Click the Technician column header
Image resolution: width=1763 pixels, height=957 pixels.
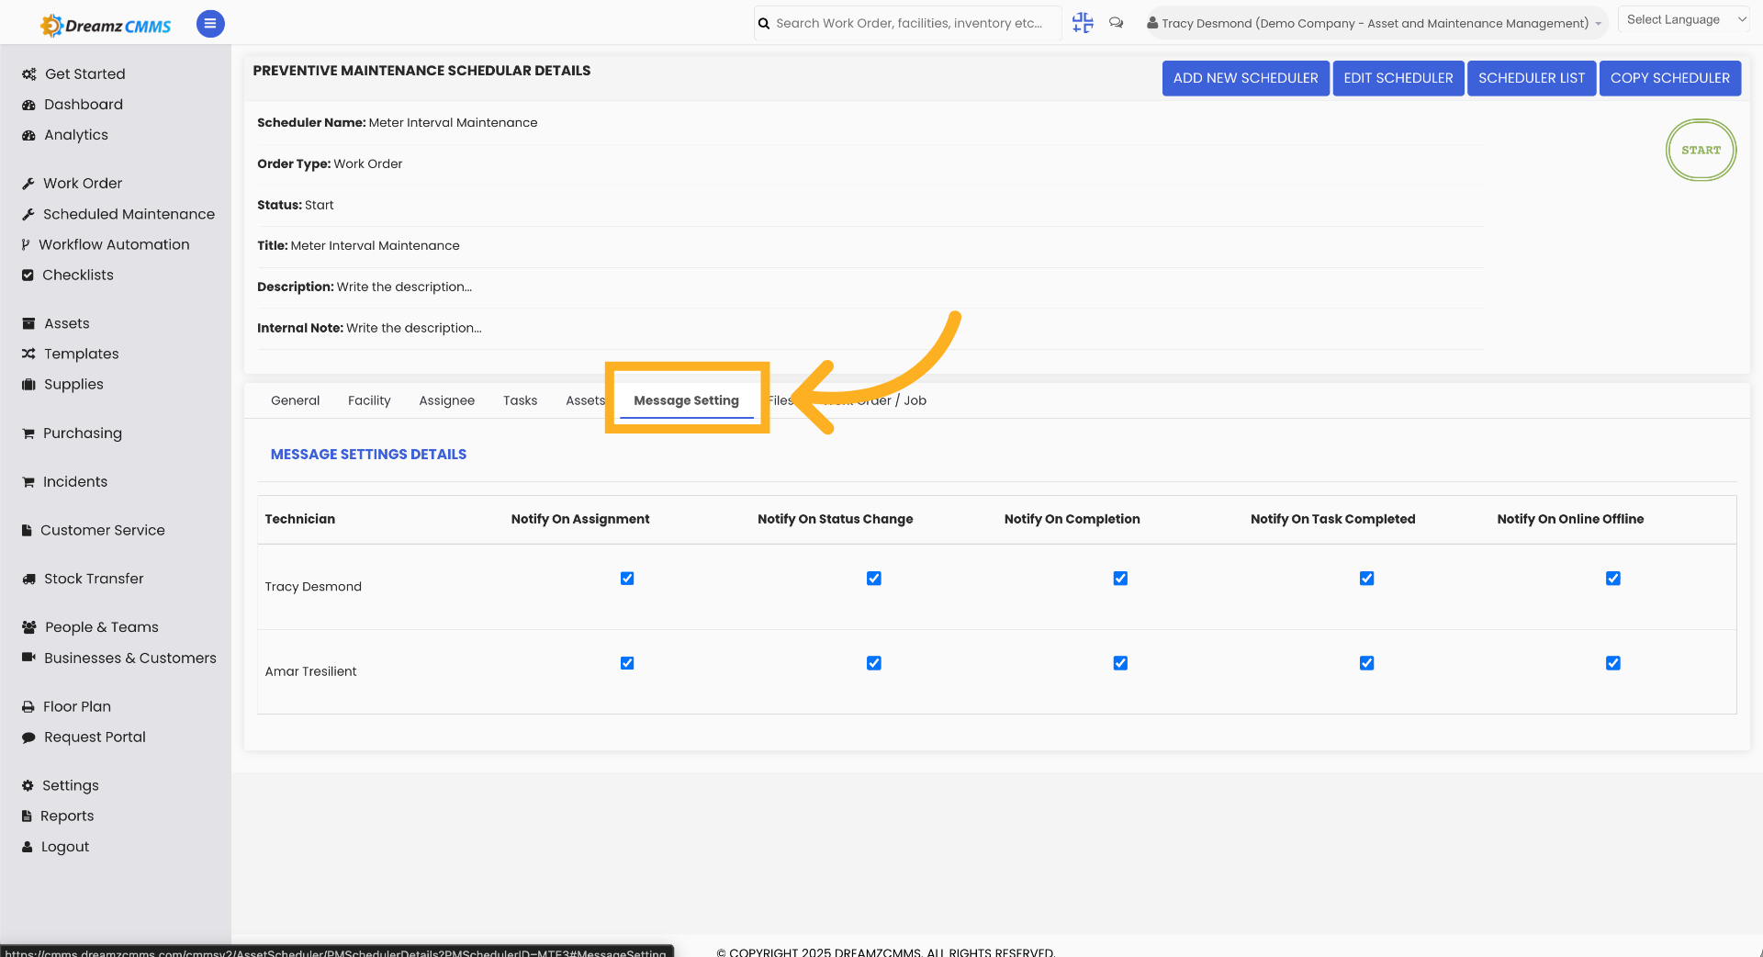[x=300, y=519]
